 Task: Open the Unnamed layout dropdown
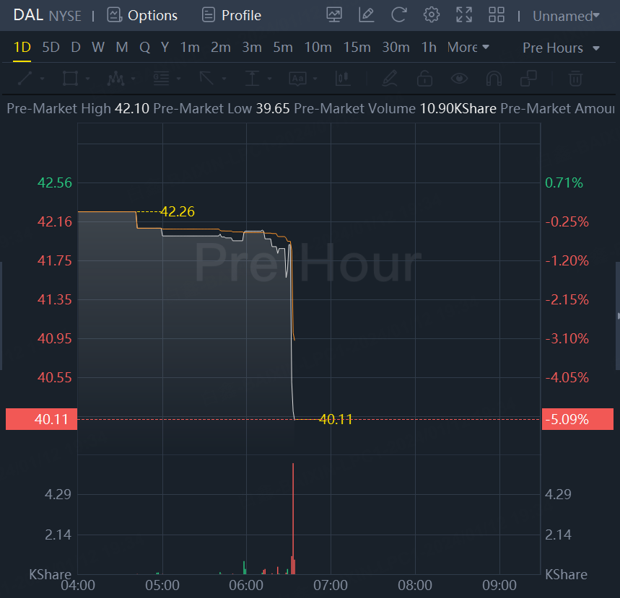566,16
